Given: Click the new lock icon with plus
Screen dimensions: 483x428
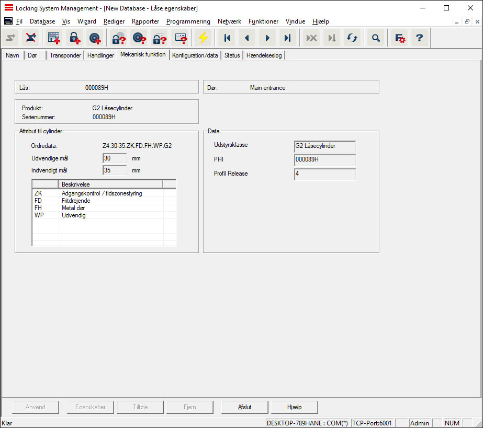Looking at the screenshot, I should point(74,38).
